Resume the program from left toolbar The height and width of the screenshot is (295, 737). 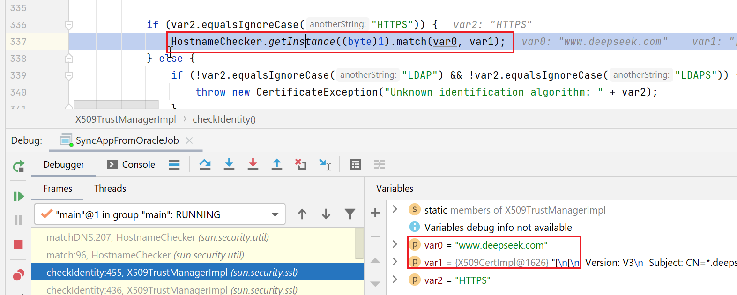[x=18, y=196]
